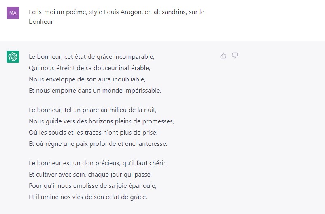
Task: Click the line "Nous enveloppe de son aura inoubliable"
Action: tap(87, 79)
